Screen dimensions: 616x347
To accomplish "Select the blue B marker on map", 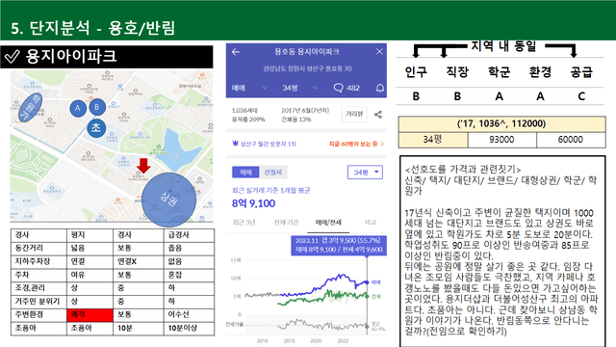I will click(x=96, y=107).
